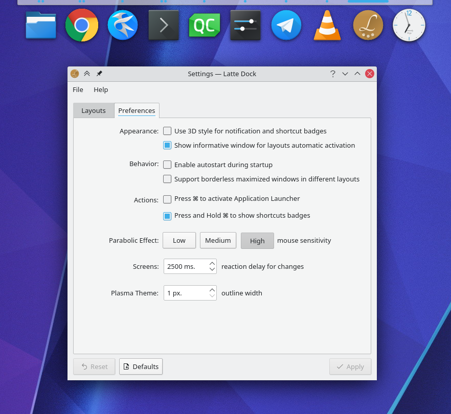Pin the Settings window using the titlebar pin
Viewport: 451px width, 414px height.
click(99, 74)
